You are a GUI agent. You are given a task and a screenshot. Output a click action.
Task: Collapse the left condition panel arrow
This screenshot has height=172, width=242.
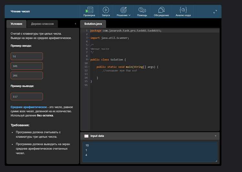click(75, 24)
